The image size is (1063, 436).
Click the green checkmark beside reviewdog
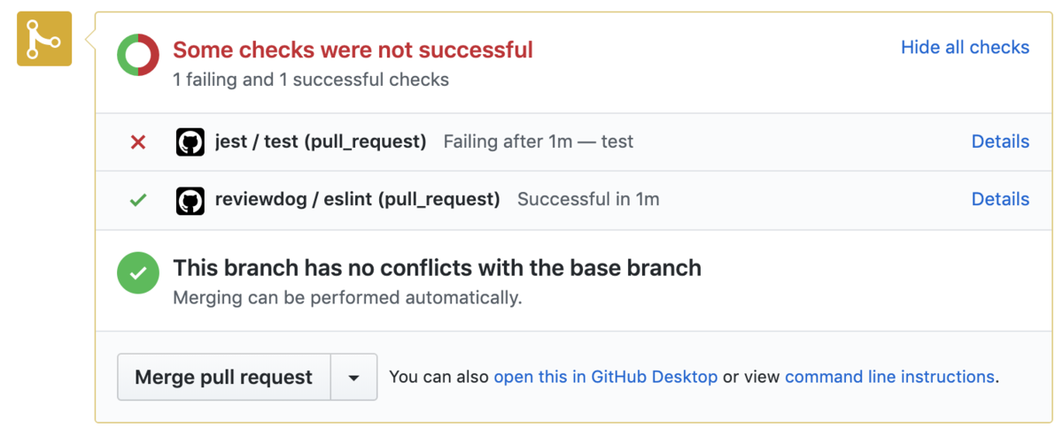137,200
